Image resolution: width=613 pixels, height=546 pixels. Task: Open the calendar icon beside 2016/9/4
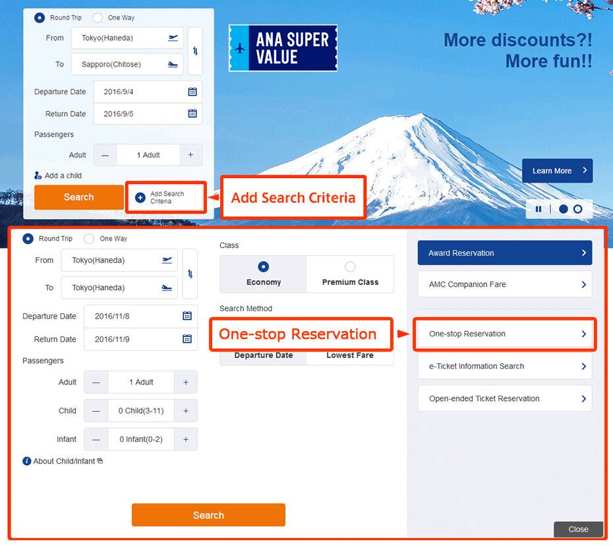click(192, 92)
